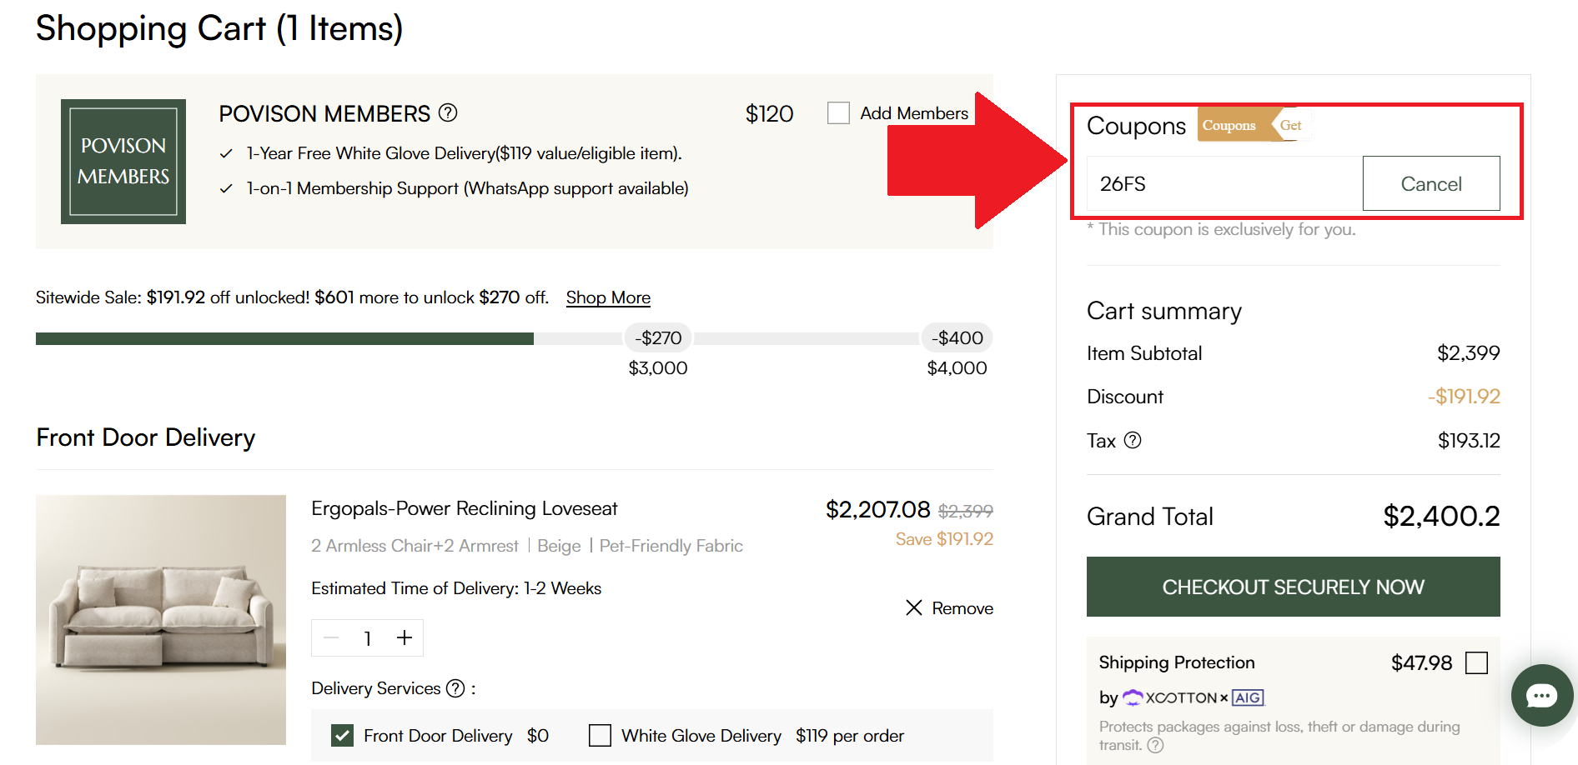Viewport: 1578px width, 765px height.
Task: Click the Discount -$191.92 value
Action: (1464, 397)
